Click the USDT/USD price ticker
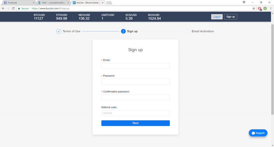Image resolution: width=274 pixels, height=147 pixels. [x=108, y=17]
